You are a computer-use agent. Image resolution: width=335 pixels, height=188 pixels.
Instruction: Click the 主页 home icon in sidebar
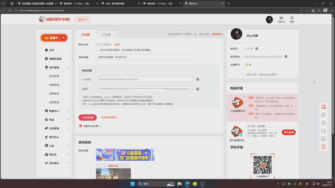pyautogui.click(x=46, y=50)
